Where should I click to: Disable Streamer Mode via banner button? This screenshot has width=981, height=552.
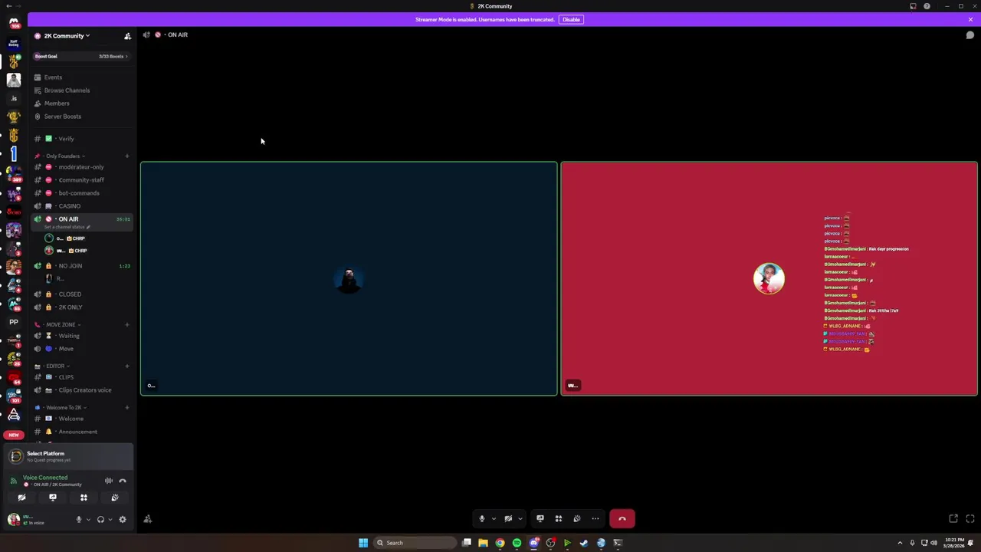pyautogui.click(x=571, y=19)
